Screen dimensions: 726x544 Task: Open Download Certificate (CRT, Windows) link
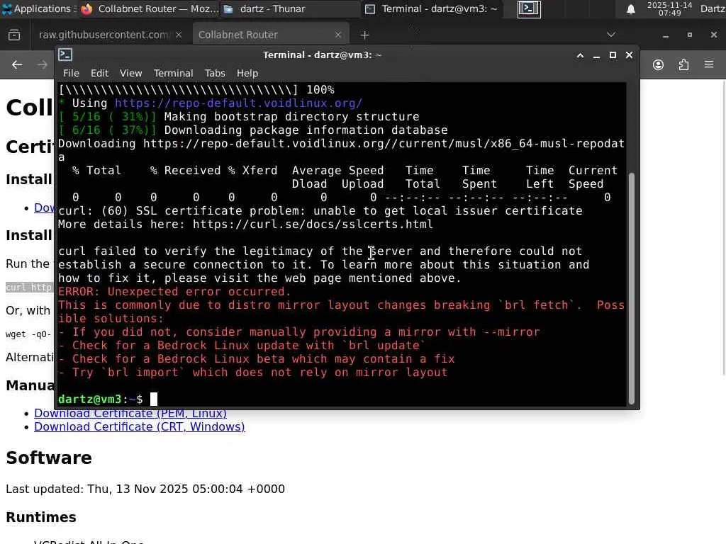tap(140, 426)
